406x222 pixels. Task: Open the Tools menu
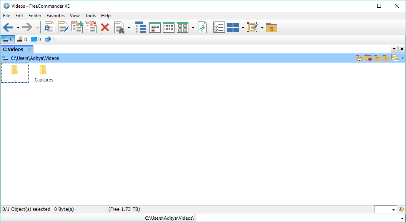90,16
